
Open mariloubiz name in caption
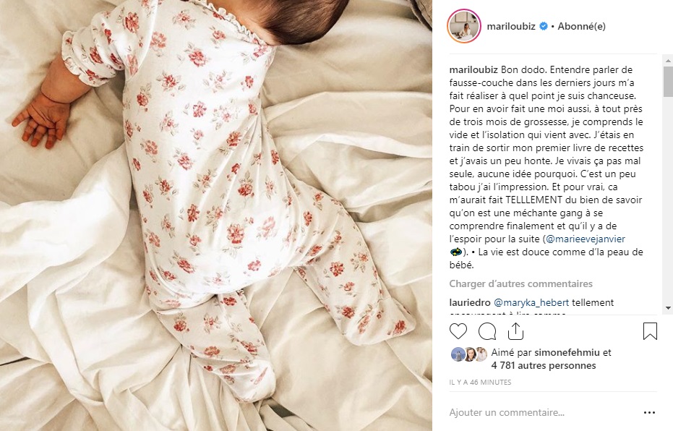[x=473, y=69]
